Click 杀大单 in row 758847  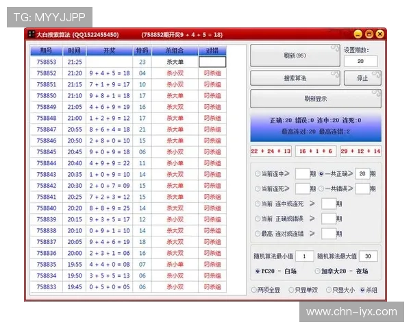click(175, 130)
